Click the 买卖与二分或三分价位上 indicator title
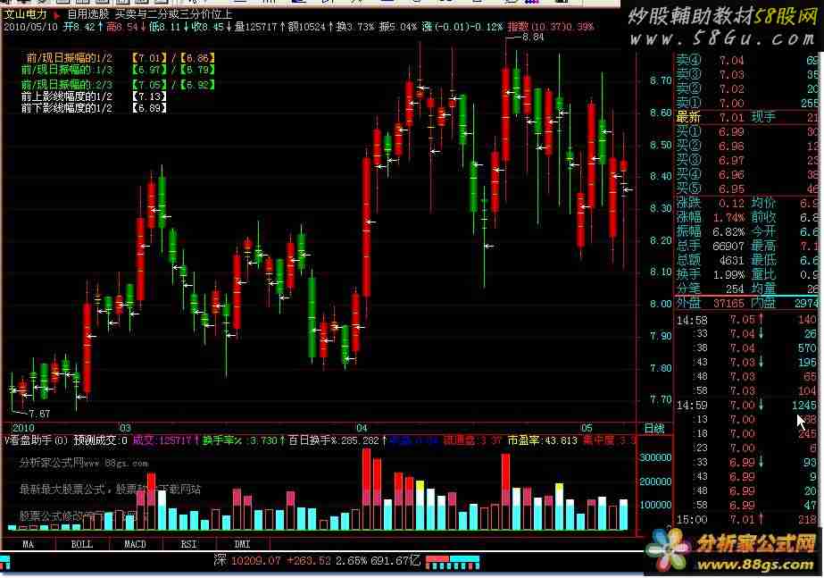This screenshot has width=824, height=578. [173, 14]
